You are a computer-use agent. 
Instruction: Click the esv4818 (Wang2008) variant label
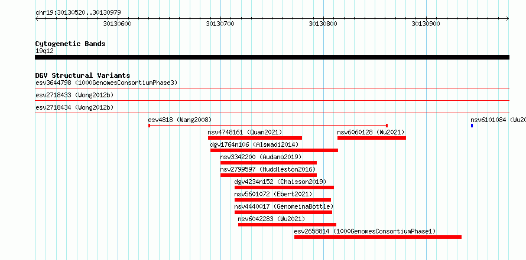[180, 120]
